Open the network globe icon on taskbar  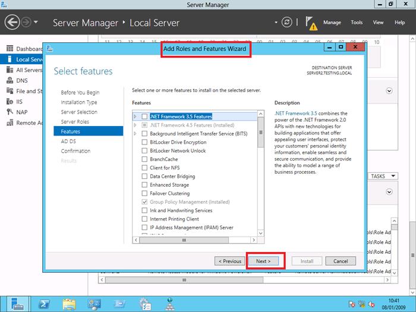(170, 304)
